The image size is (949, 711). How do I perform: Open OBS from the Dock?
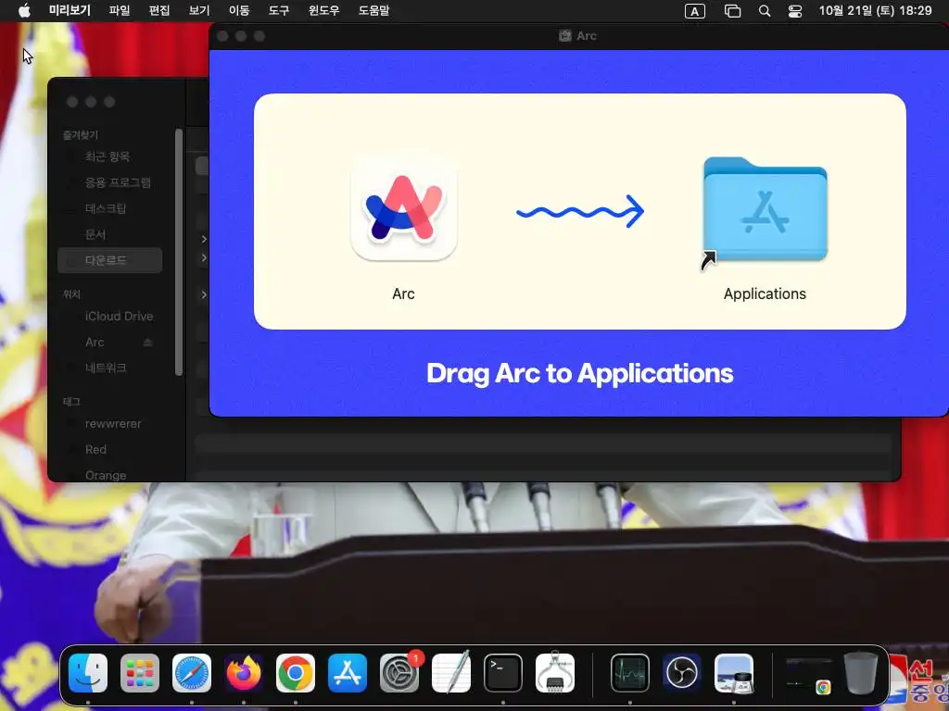(682, 673)
